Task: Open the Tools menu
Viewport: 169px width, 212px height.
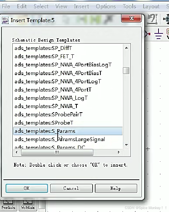Action: tap(129, 6)
